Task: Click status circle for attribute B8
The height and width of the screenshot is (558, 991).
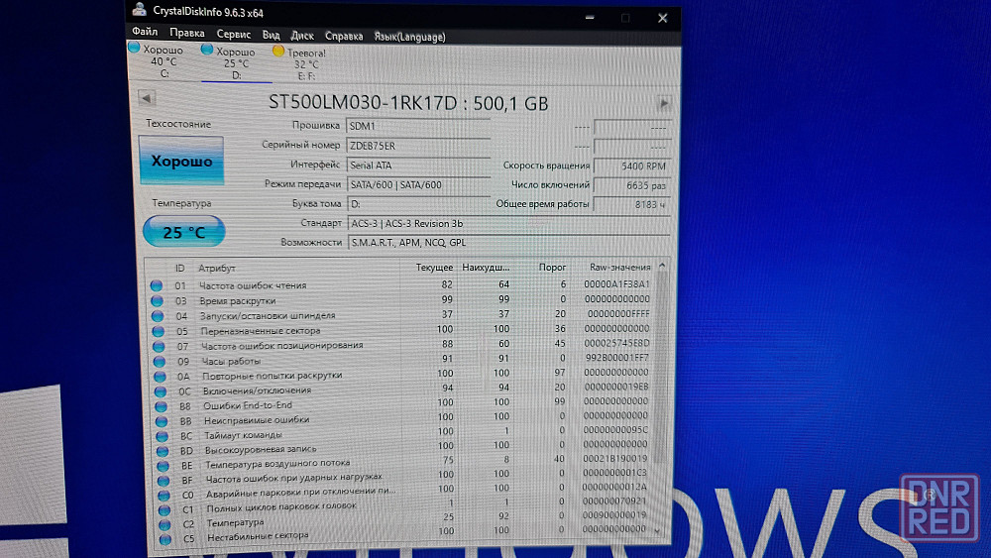Action: [x=162, y=406]
